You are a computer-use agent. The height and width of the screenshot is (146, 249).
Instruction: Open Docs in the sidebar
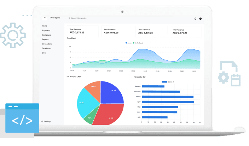click(44, 53)
